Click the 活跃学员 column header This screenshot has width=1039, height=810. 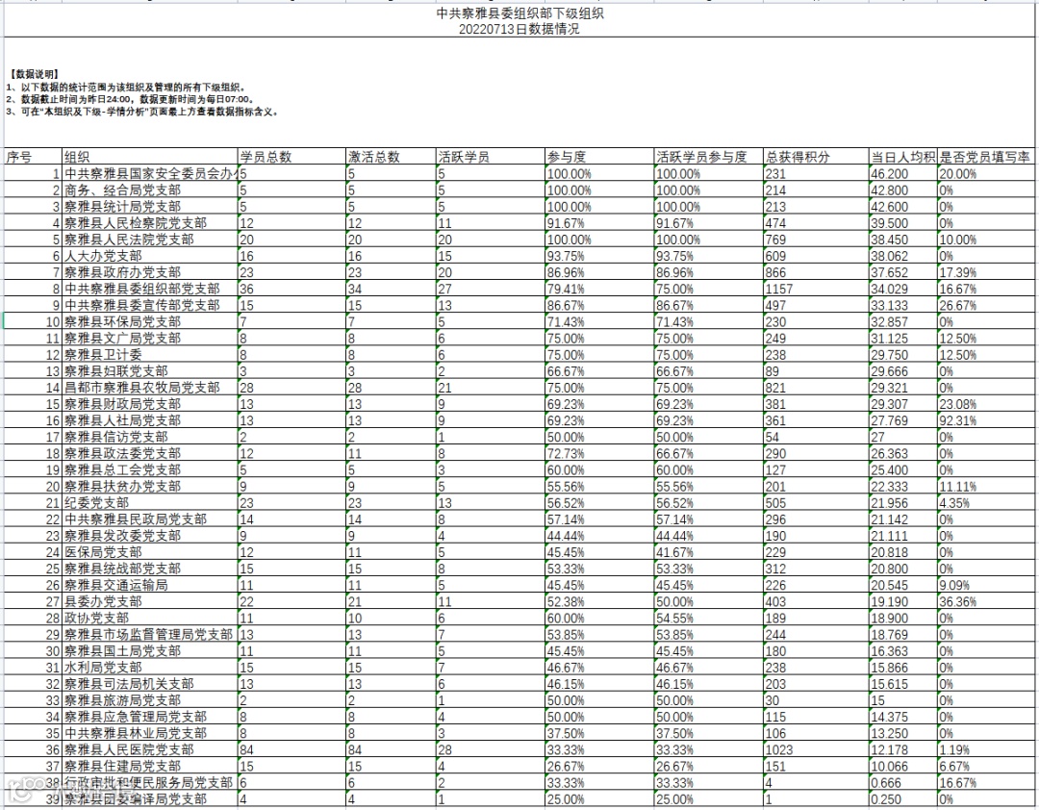(x=491, y=157)
